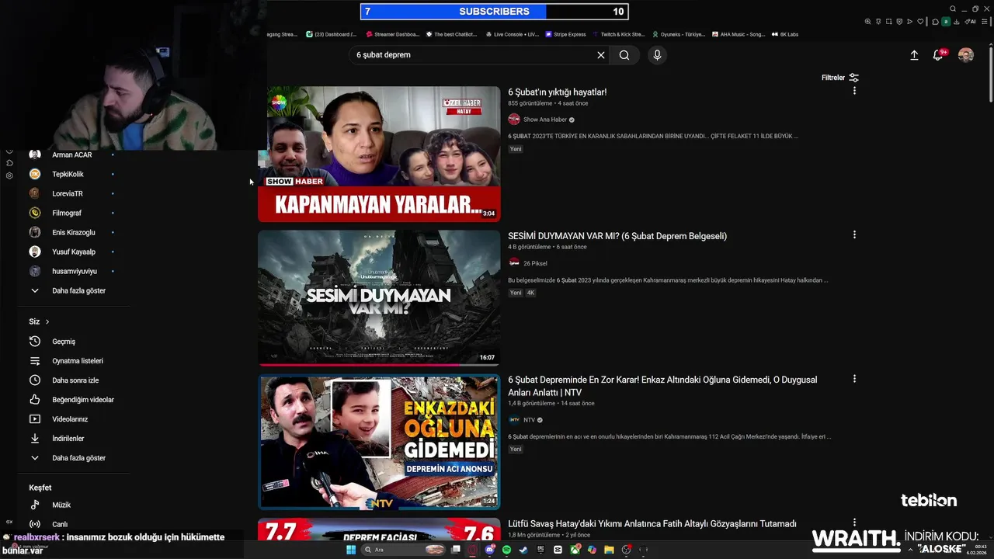This screenshot has height=559, width=994.
Task: Open Beğendiğim videolar
Action: click(x=72, y=400)
